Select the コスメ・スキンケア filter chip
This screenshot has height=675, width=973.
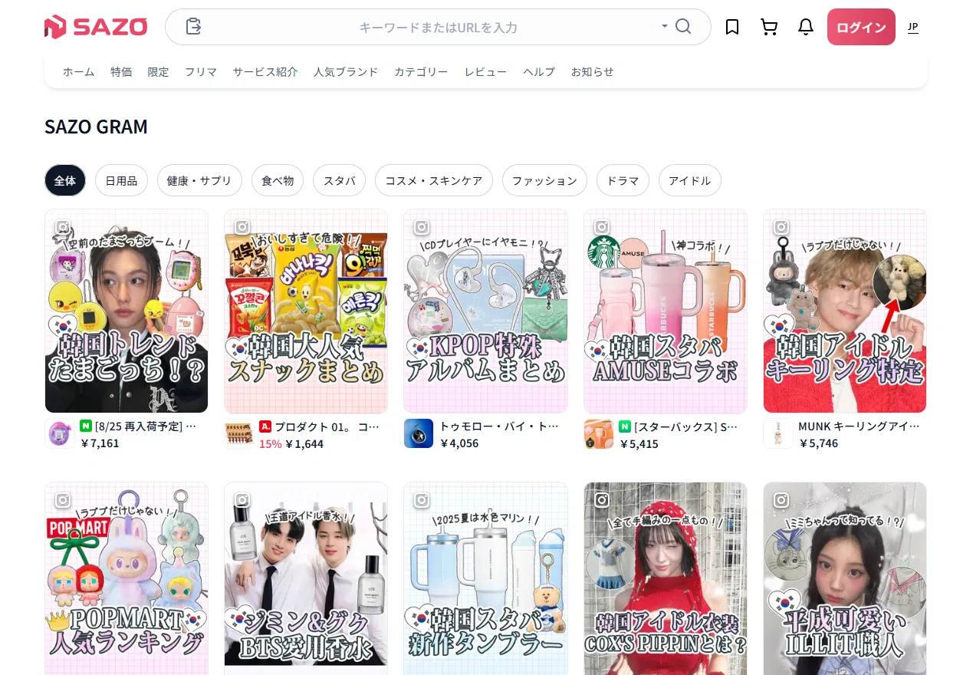click(x=434, y=180)
